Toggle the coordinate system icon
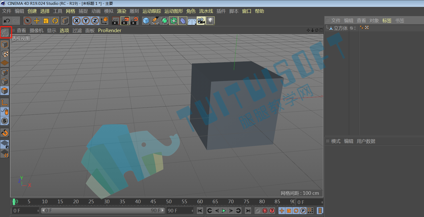 (x=104, y=21)
